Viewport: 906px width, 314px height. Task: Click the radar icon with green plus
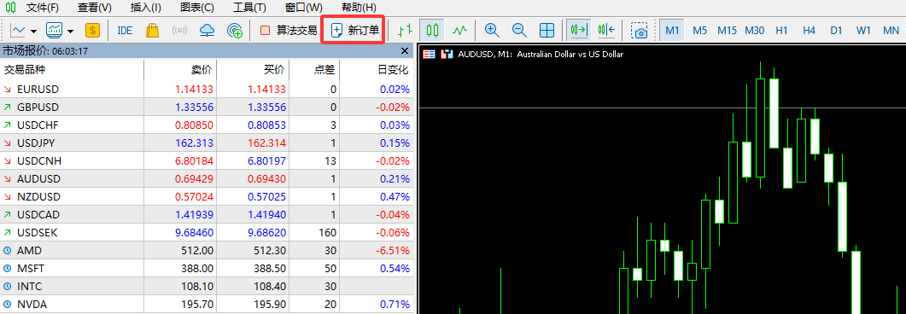coord(235,30)
